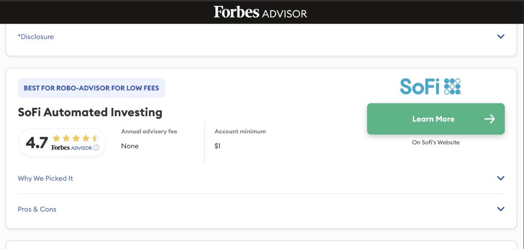Image resolution: width=524 pixels, height=249 pixels.
Task: Click the Annual advisory fee label
Action: (149, 132)
